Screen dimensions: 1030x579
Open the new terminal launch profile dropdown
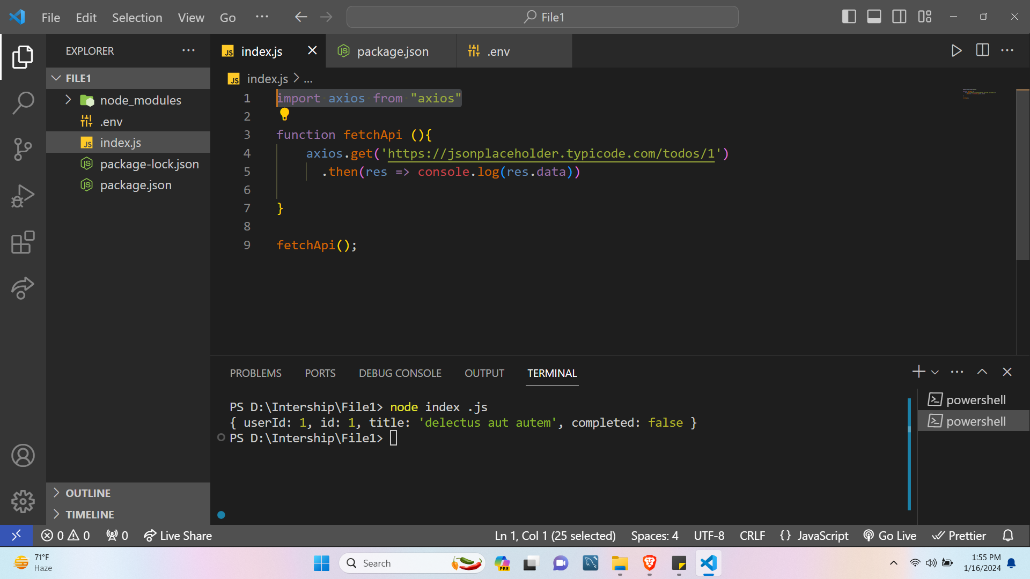coord(935,373)
